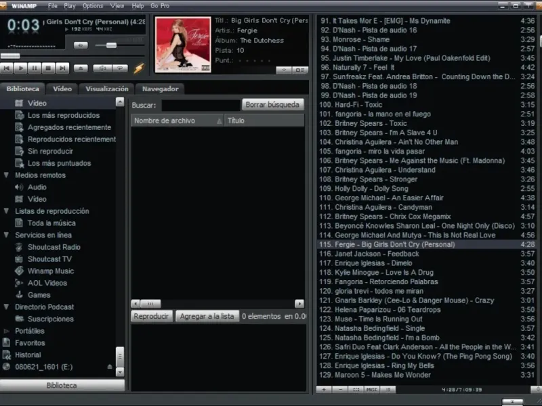Pause the current track

(x=35, y=68)
